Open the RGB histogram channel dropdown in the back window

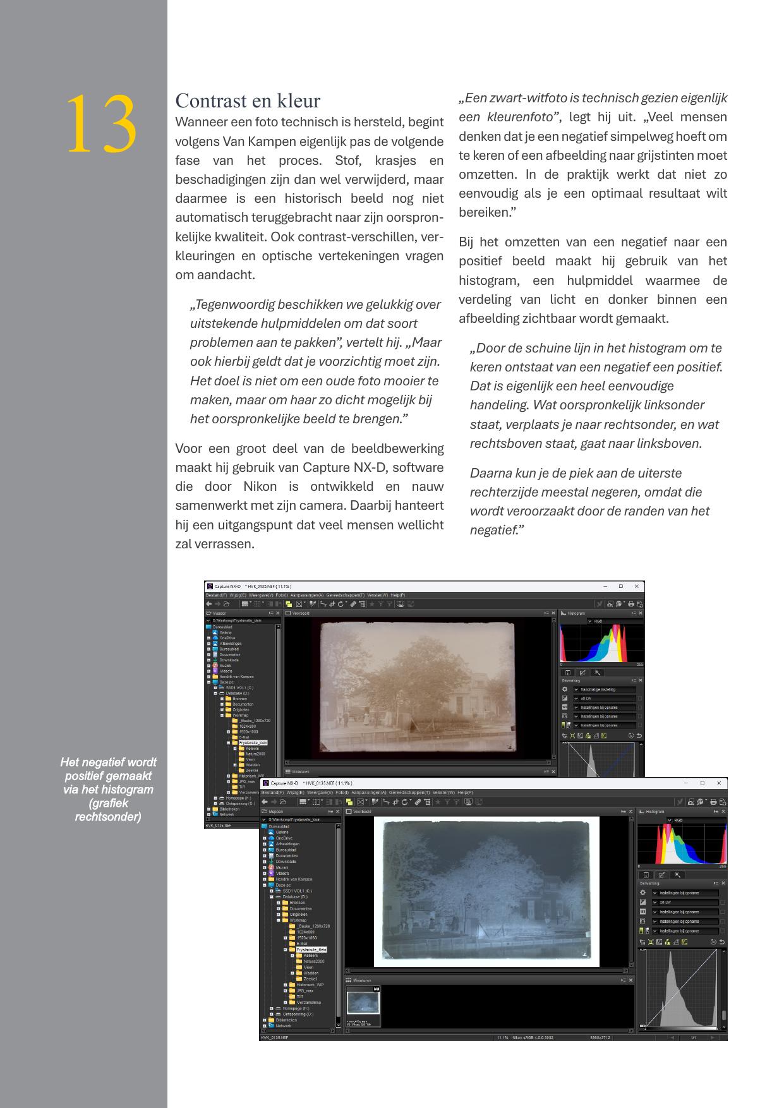pyautogui.click(x=615, y=622)
